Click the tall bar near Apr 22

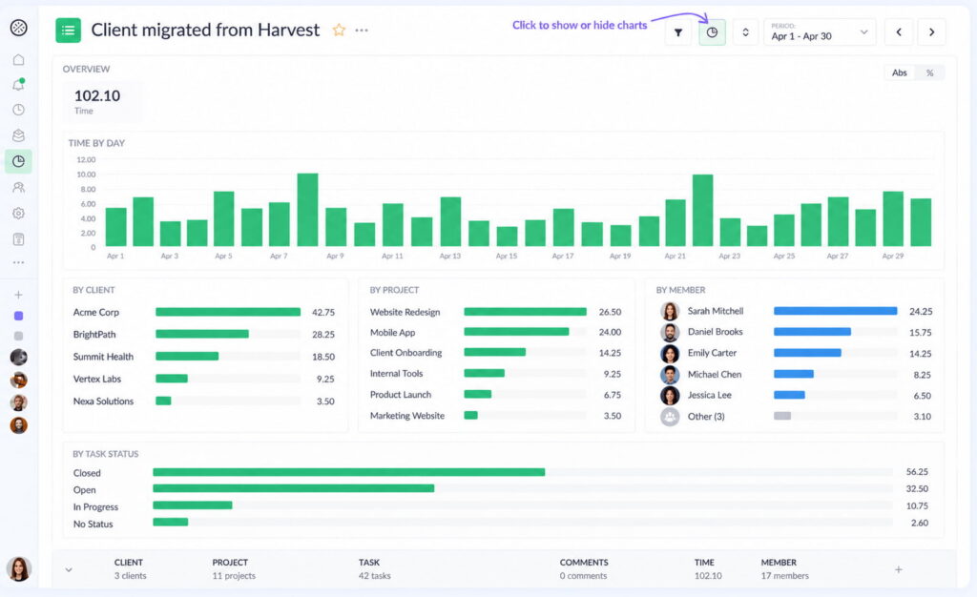click(x=703, y=211)
